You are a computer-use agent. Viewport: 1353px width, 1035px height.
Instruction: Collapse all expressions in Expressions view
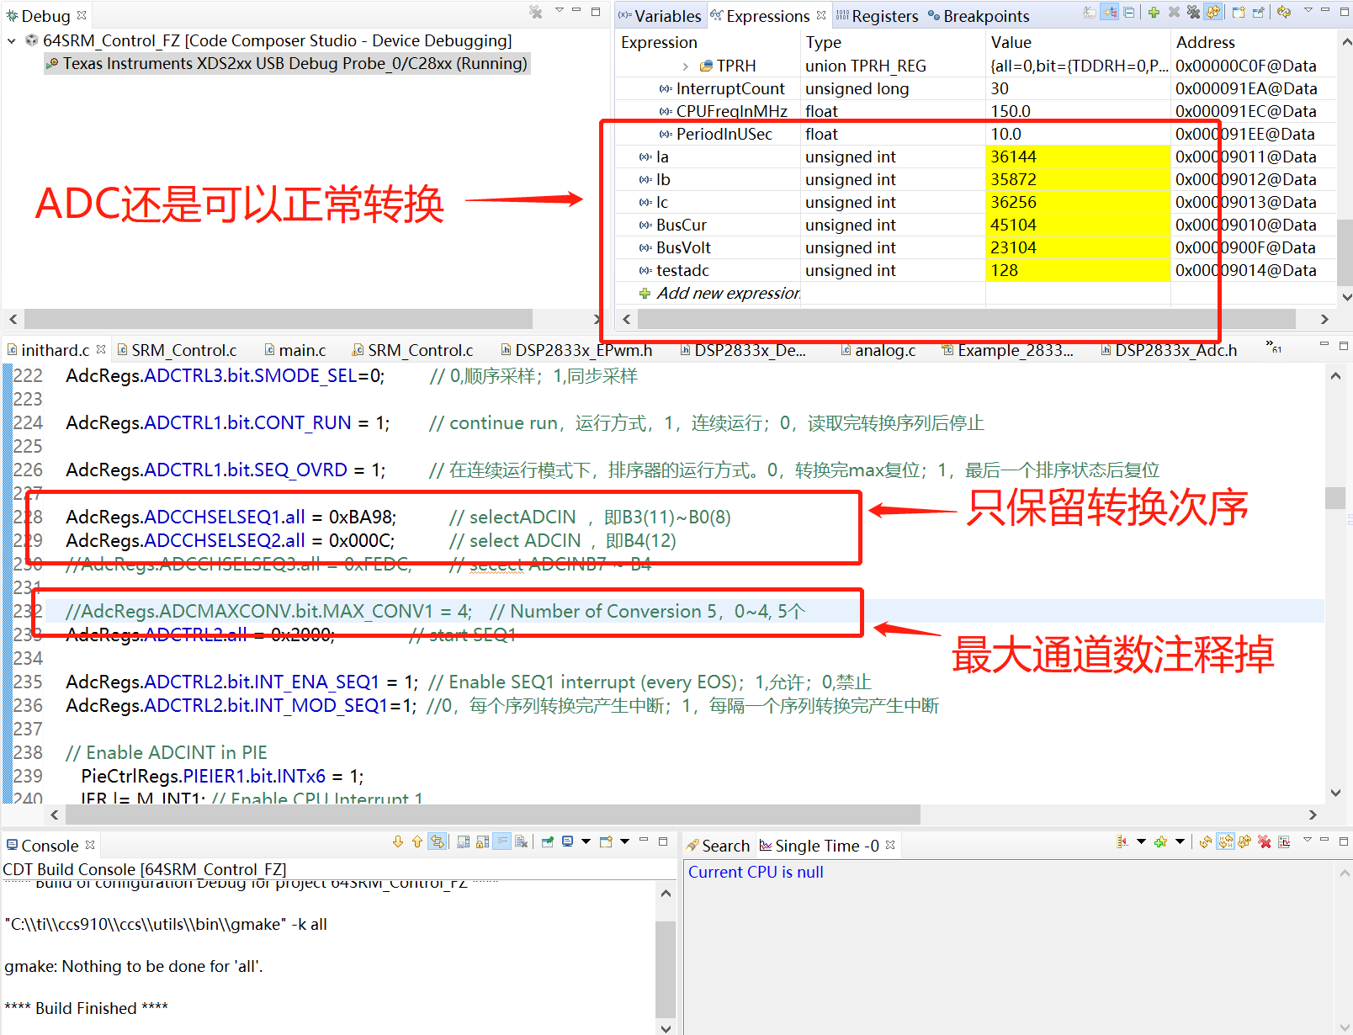(1129, 13)
